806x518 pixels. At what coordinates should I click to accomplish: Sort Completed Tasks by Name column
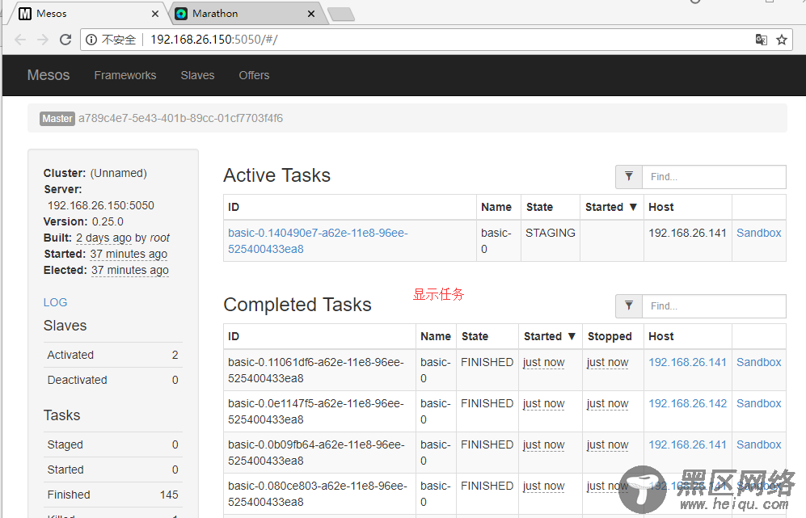click(436, 337)
